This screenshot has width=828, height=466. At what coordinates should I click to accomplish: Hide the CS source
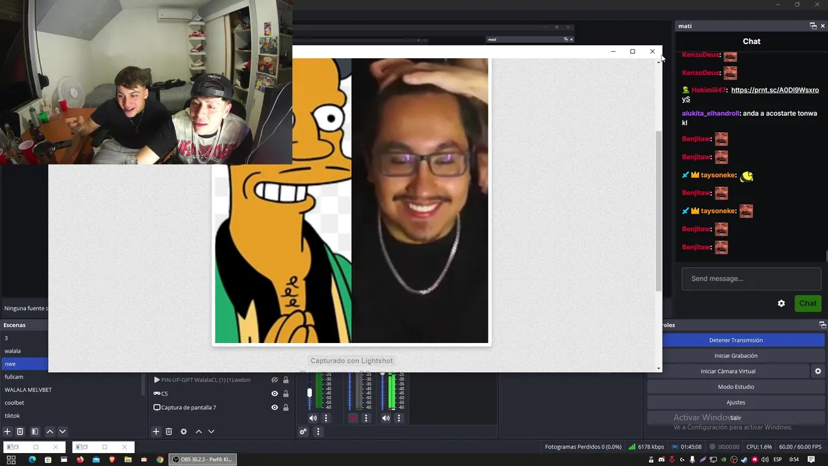coord(274,394)
